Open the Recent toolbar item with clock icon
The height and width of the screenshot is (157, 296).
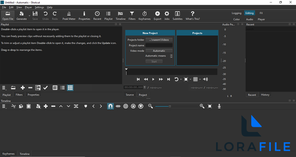point(97,16)
